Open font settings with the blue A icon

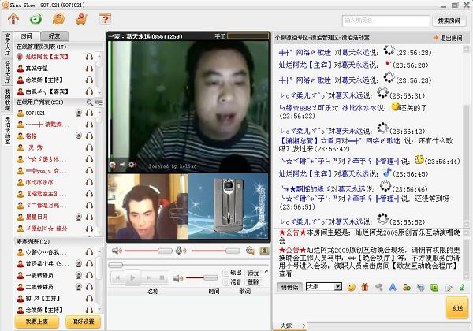click(x=392, y=286)
